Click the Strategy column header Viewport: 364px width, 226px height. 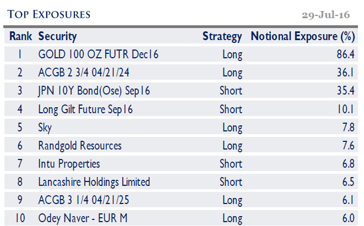tap(222, 37)
